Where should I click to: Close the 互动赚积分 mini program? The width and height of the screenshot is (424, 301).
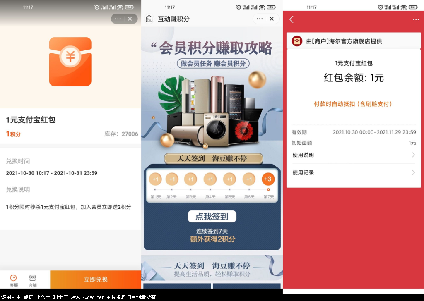tap(272, 19)
